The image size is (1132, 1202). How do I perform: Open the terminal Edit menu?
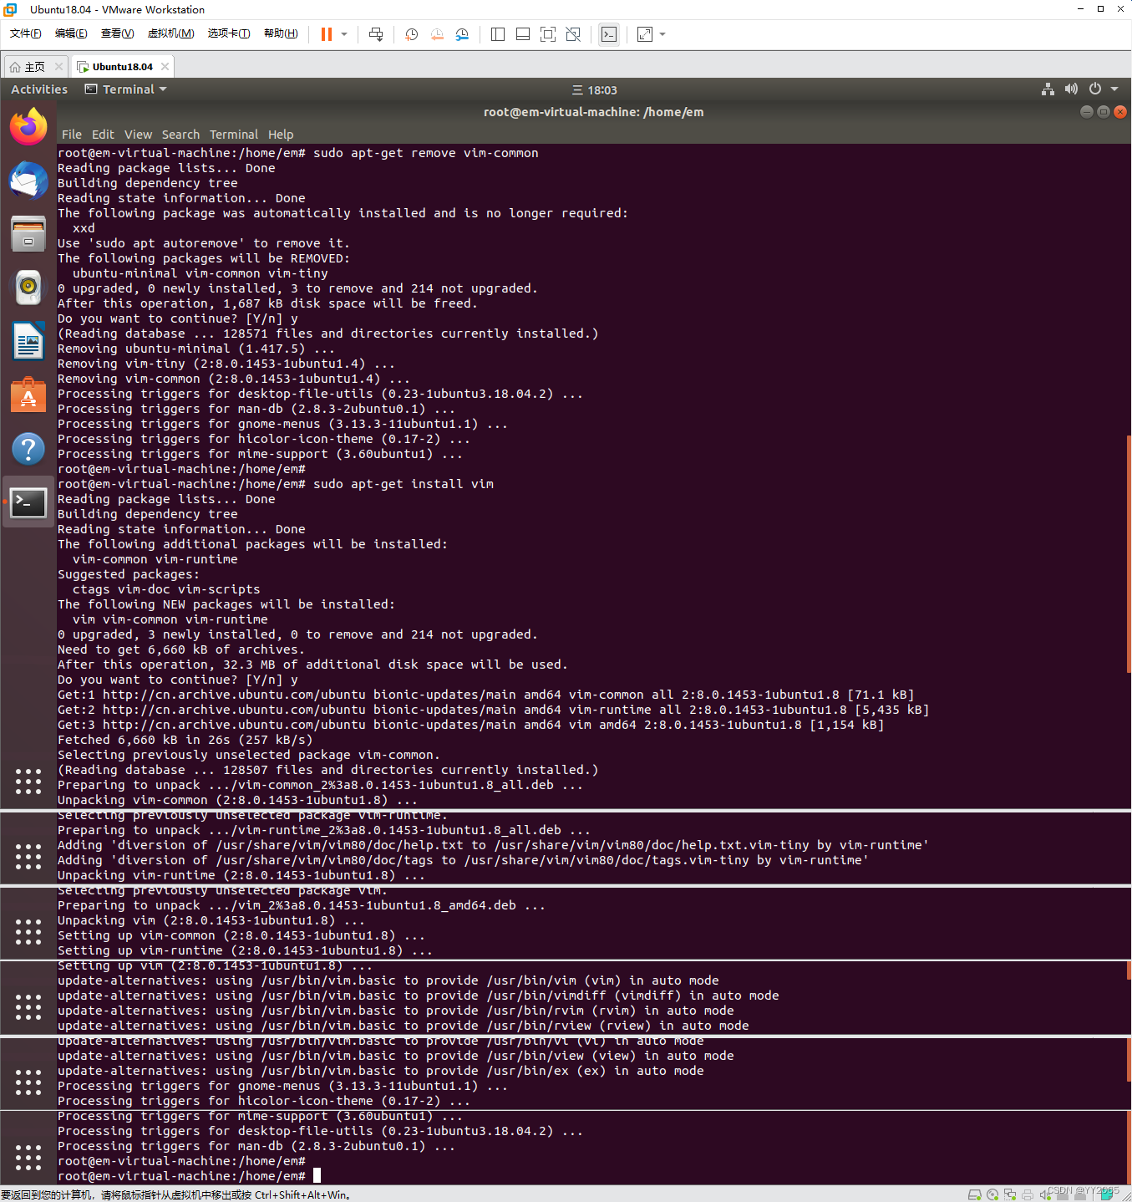click(103, 135)
